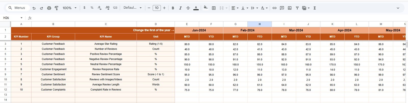
Task: Toggle bold formatting
Action: point(173,8)
